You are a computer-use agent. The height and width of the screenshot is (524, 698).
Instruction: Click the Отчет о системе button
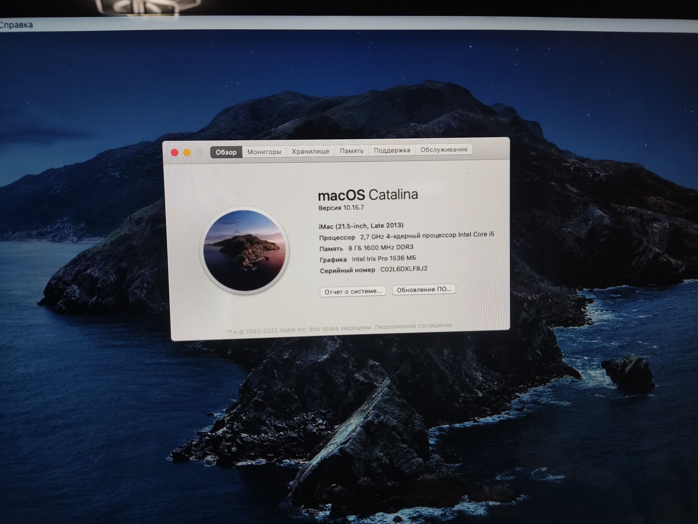(353, 291)
